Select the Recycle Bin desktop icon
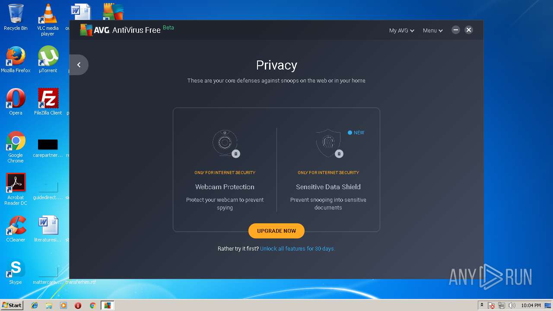 click(x=16, y=17)
